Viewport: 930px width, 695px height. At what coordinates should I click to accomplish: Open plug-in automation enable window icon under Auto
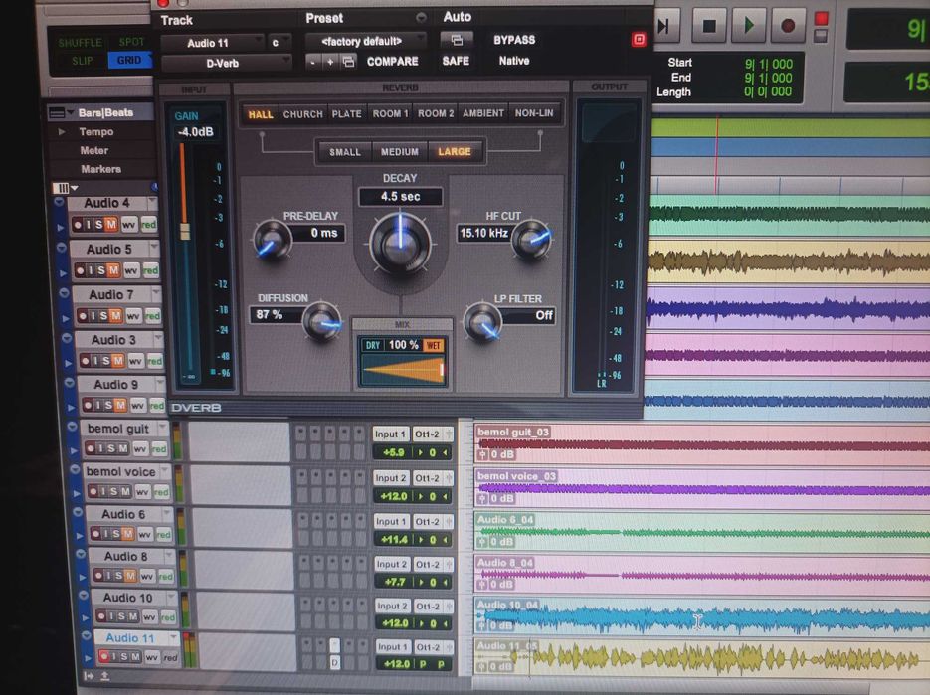[457, 40]
